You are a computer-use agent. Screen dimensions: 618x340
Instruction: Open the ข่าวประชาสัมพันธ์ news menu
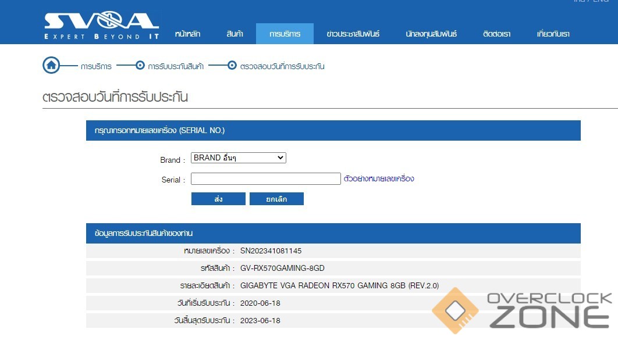click(353, 34)
